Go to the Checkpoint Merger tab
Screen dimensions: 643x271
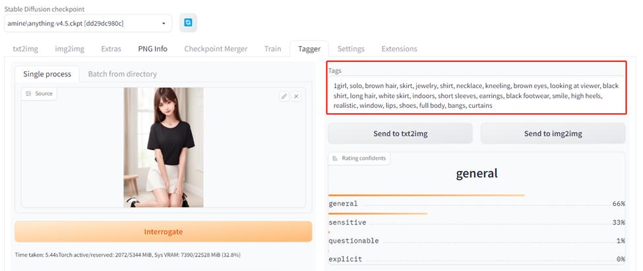(216, 49)
